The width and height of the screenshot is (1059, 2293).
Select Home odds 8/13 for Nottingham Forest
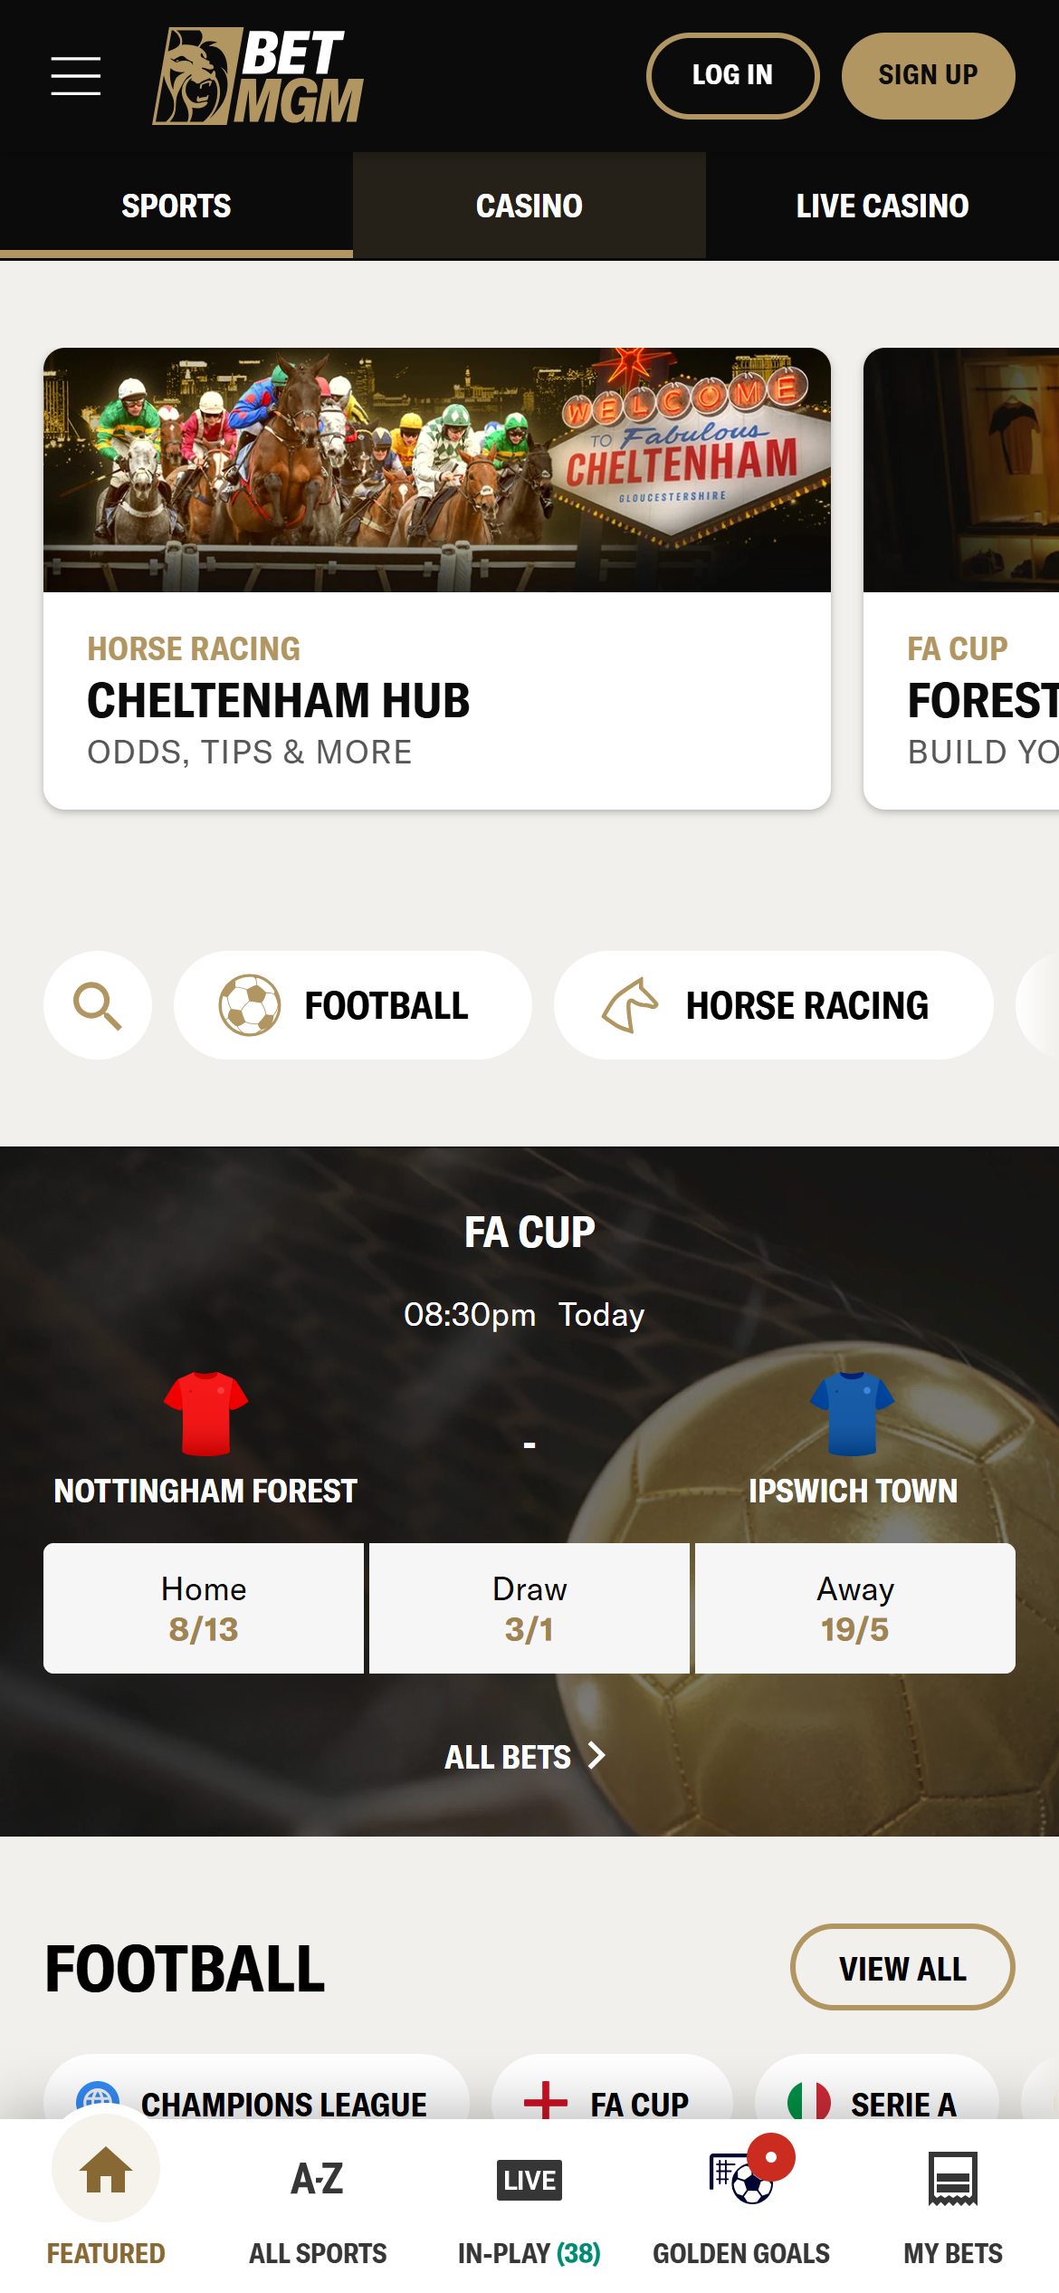(203, 1607)
